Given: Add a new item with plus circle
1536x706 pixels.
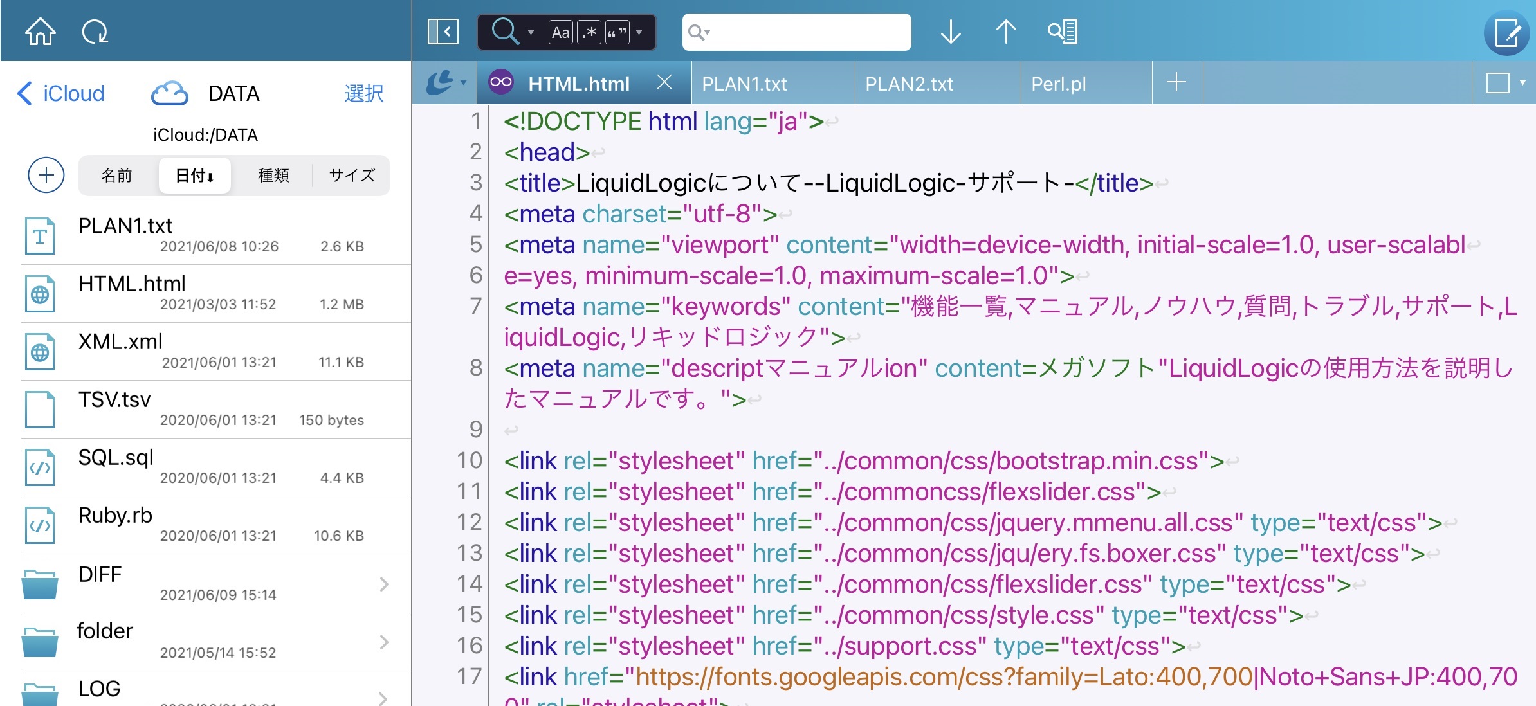Looking at the screenshot, I should 46,175.
